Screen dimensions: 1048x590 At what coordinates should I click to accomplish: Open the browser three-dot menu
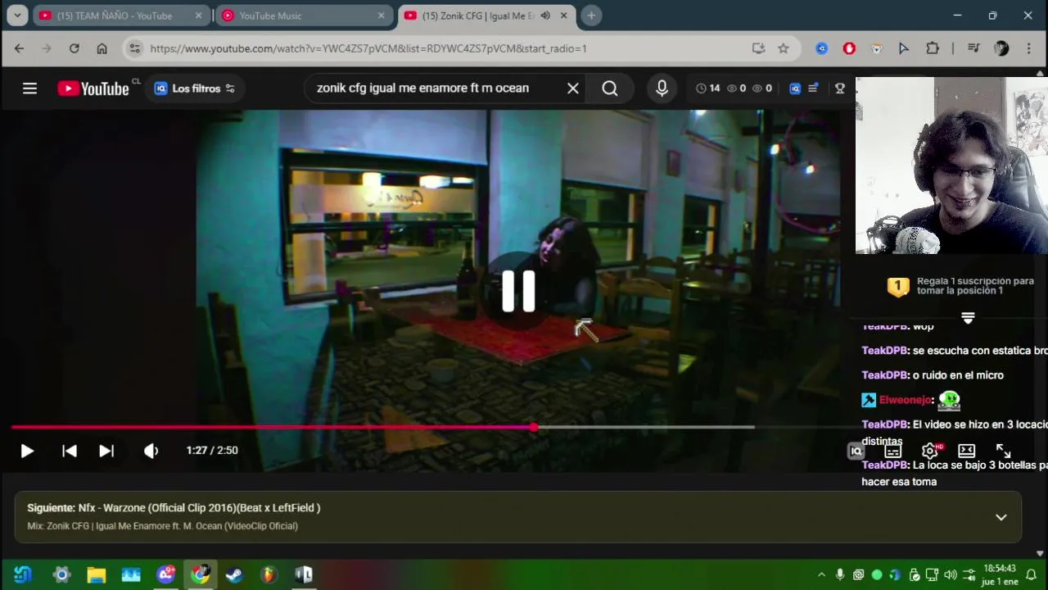point(1029,48)
